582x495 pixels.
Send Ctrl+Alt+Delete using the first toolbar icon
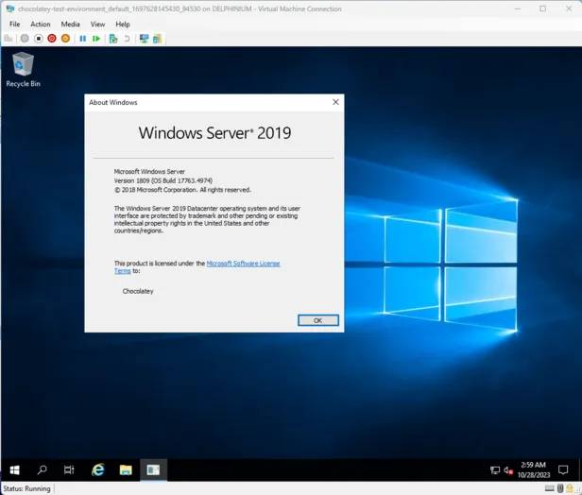pos(9,39)
